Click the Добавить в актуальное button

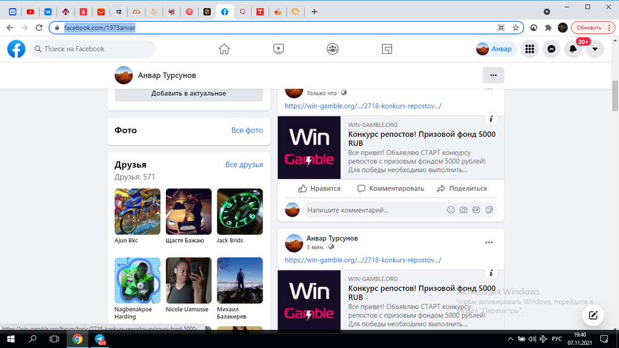189,94
